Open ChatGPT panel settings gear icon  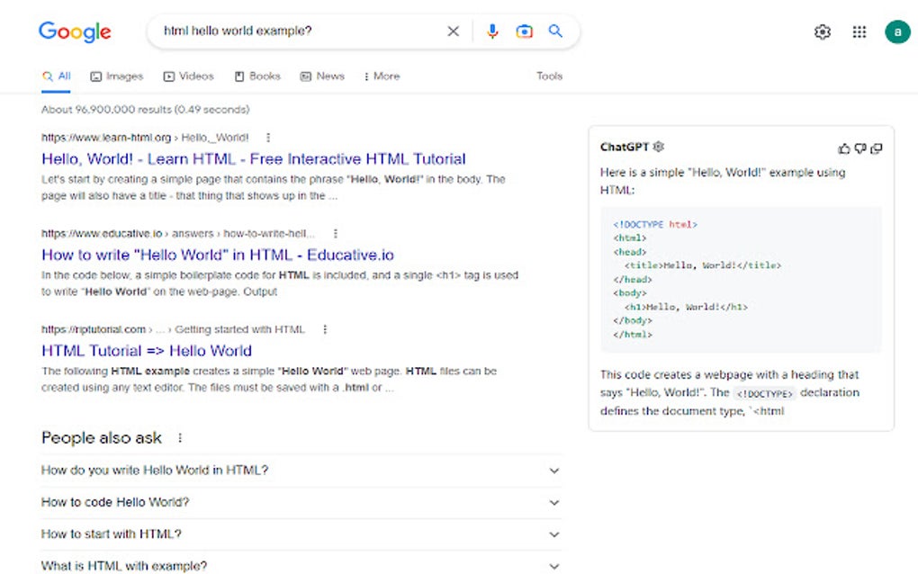pyautogui.click(x=659, y=147)
